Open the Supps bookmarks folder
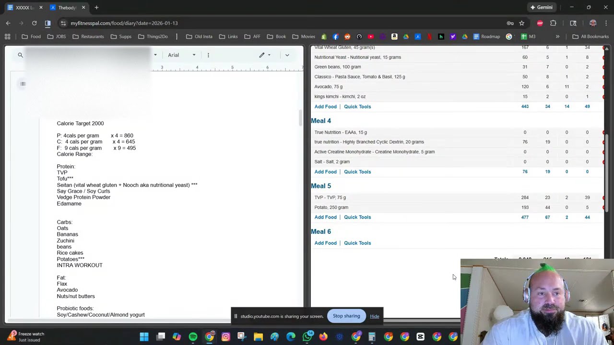The height and width of the screenshot is (345, 614). [120, 36]
